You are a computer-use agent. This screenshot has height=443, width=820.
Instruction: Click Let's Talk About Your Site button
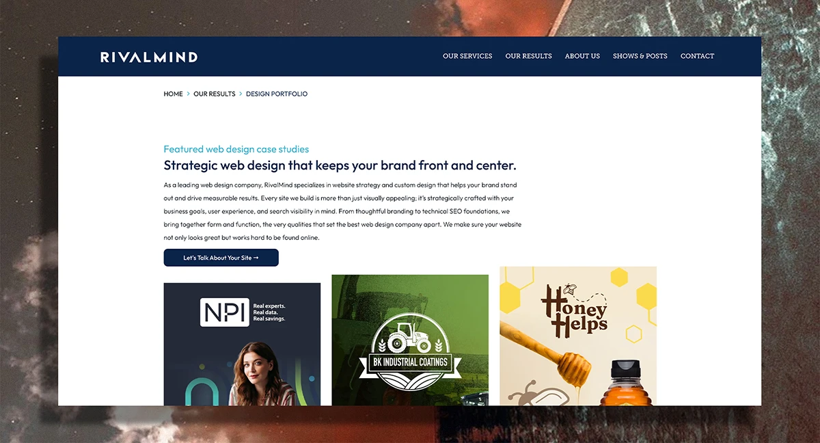click(x=221, y=258)
